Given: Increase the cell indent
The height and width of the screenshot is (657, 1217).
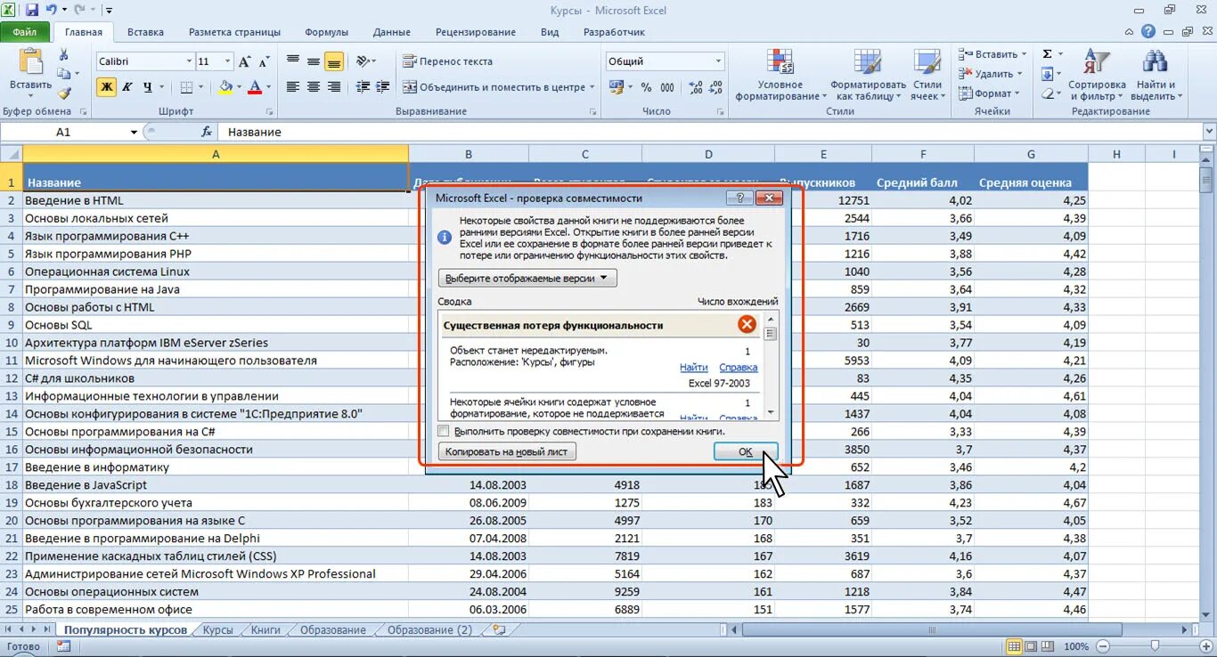Looking at the screenshot, I should coord(383,87).
